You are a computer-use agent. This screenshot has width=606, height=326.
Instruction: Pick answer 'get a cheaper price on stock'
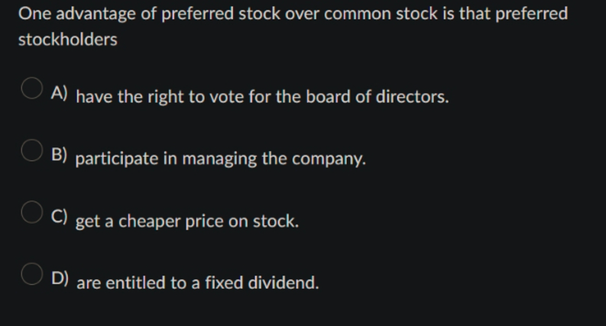[x=187, y=221]
